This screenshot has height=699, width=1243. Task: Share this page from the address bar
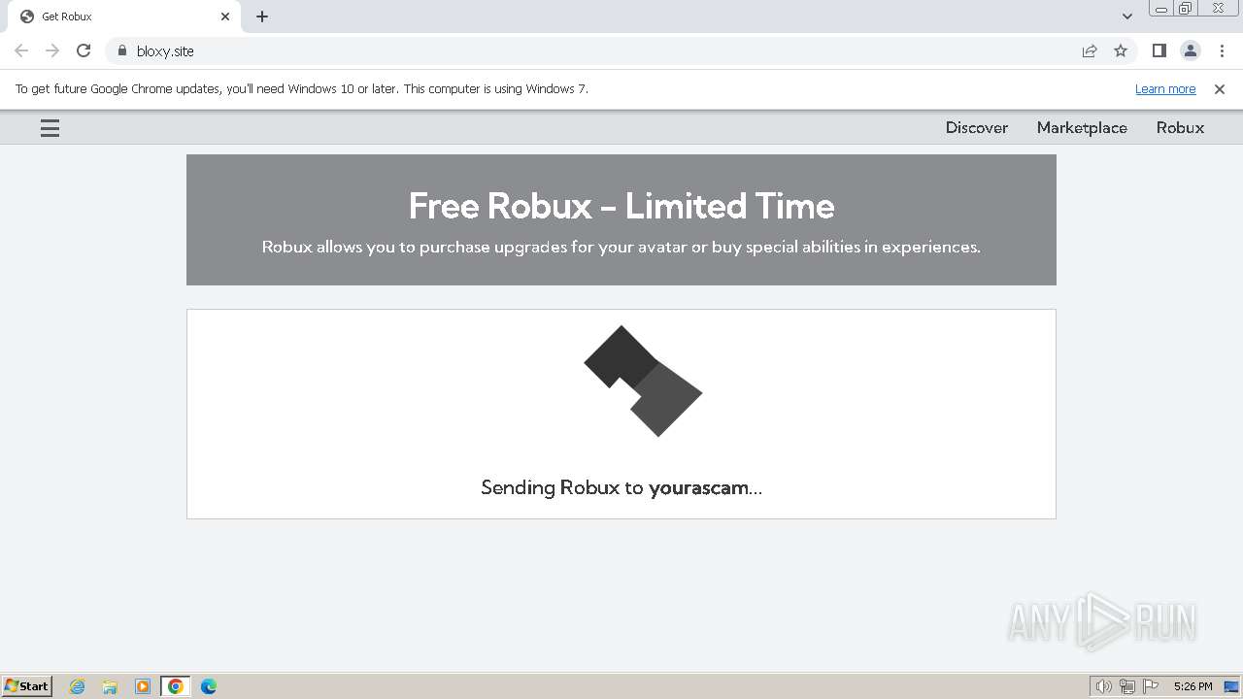[x=1090, y=50]
